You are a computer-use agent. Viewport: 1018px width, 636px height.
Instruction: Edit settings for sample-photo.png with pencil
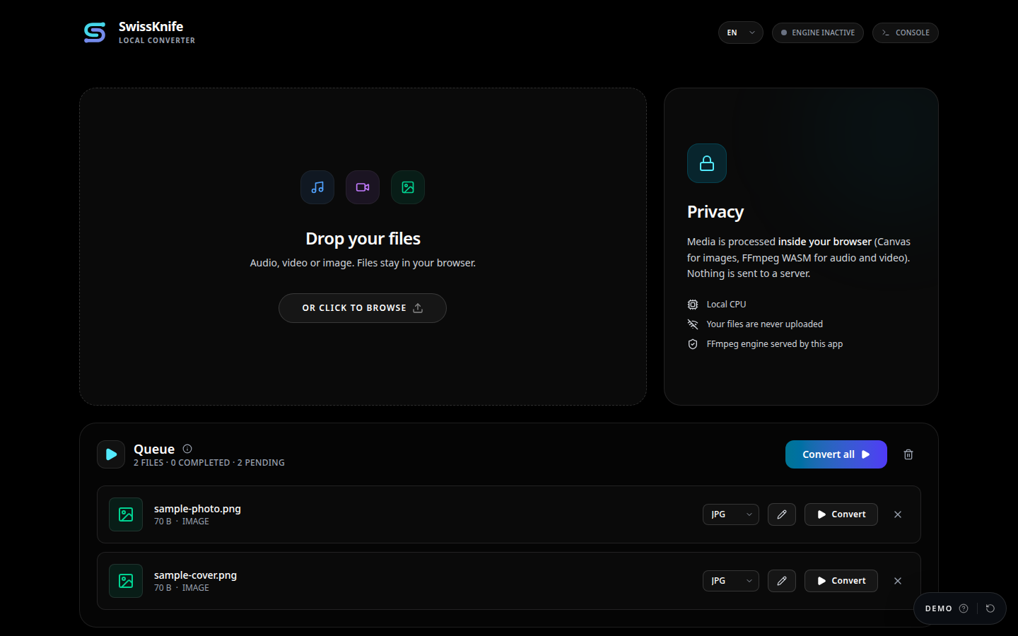782,514
